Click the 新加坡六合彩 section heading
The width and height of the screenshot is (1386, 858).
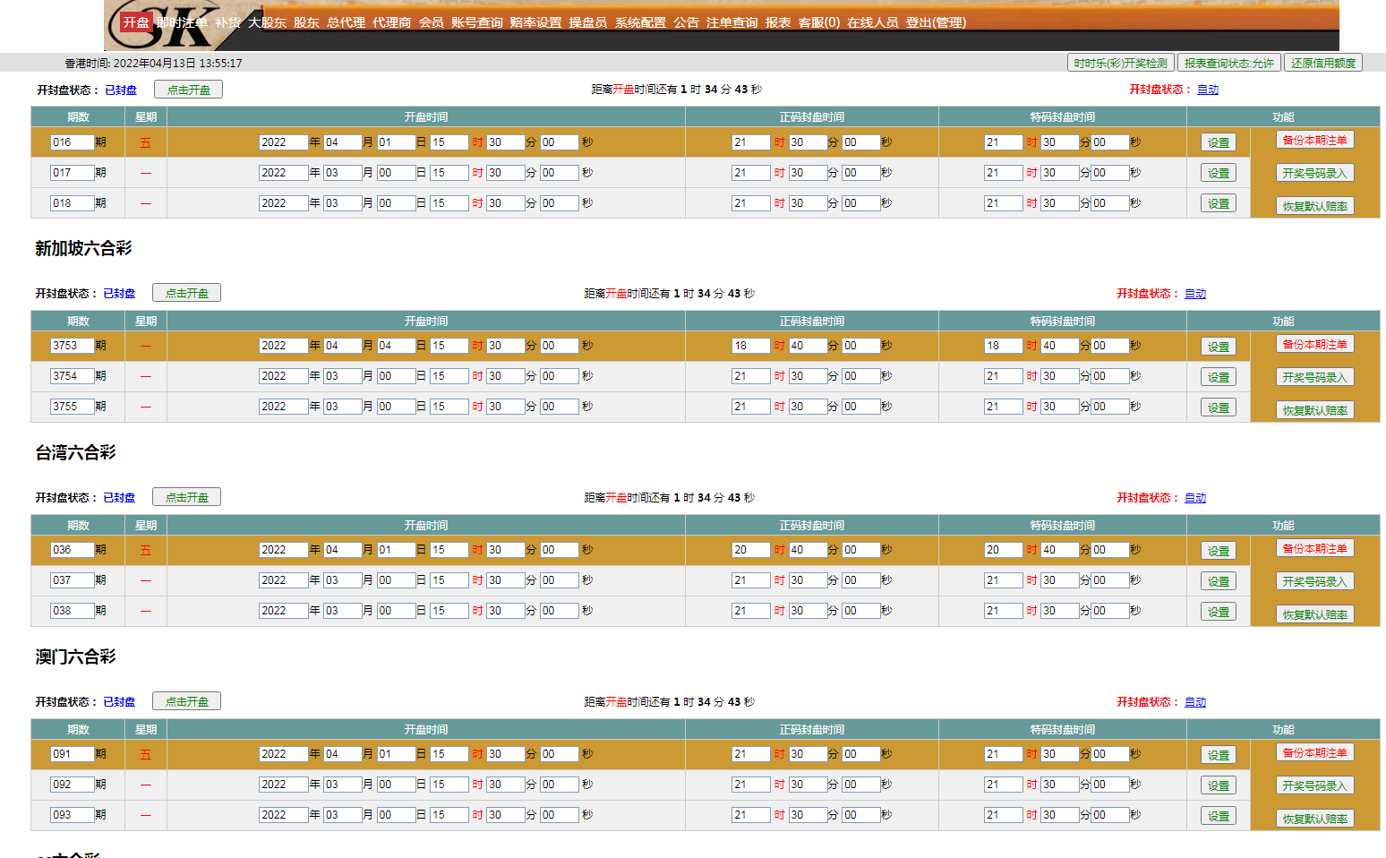(x=83, y=249)
